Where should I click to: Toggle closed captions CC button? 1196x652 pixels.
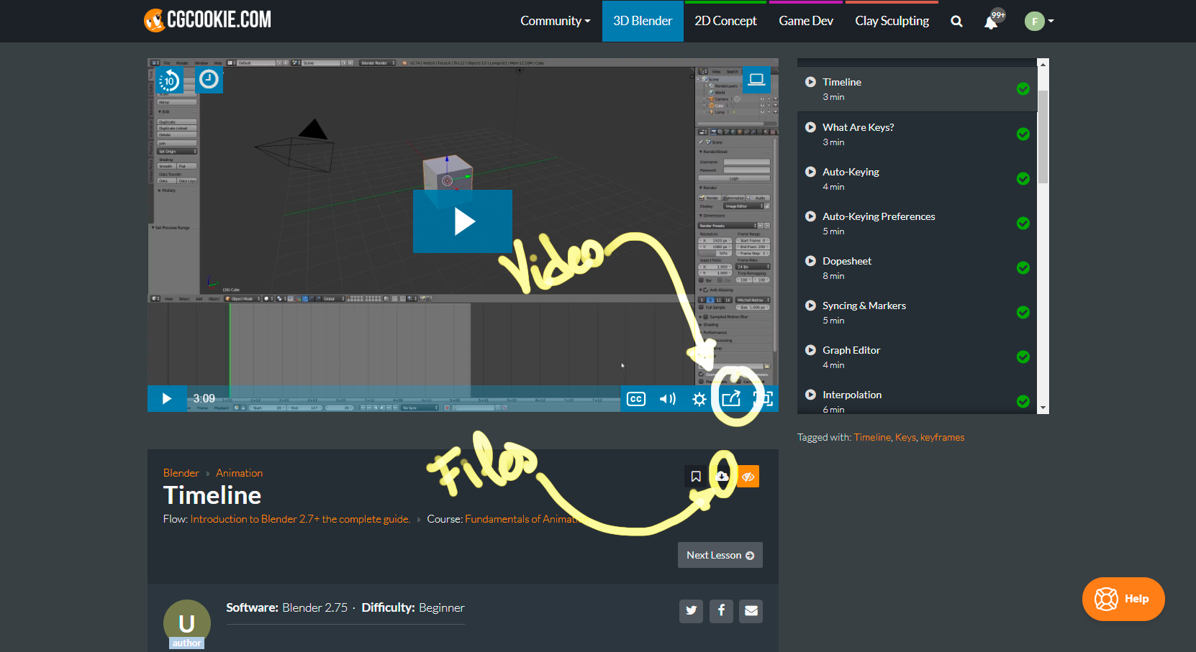(x=636, y=399)
